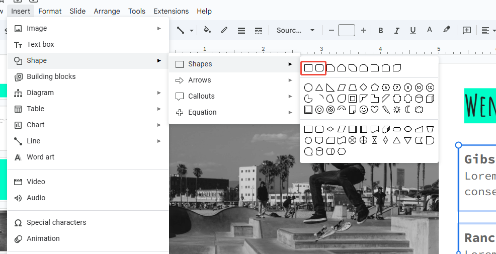Viewport: 496px width, 254px height.
Task: Open the Format menu
Action: 50,12
